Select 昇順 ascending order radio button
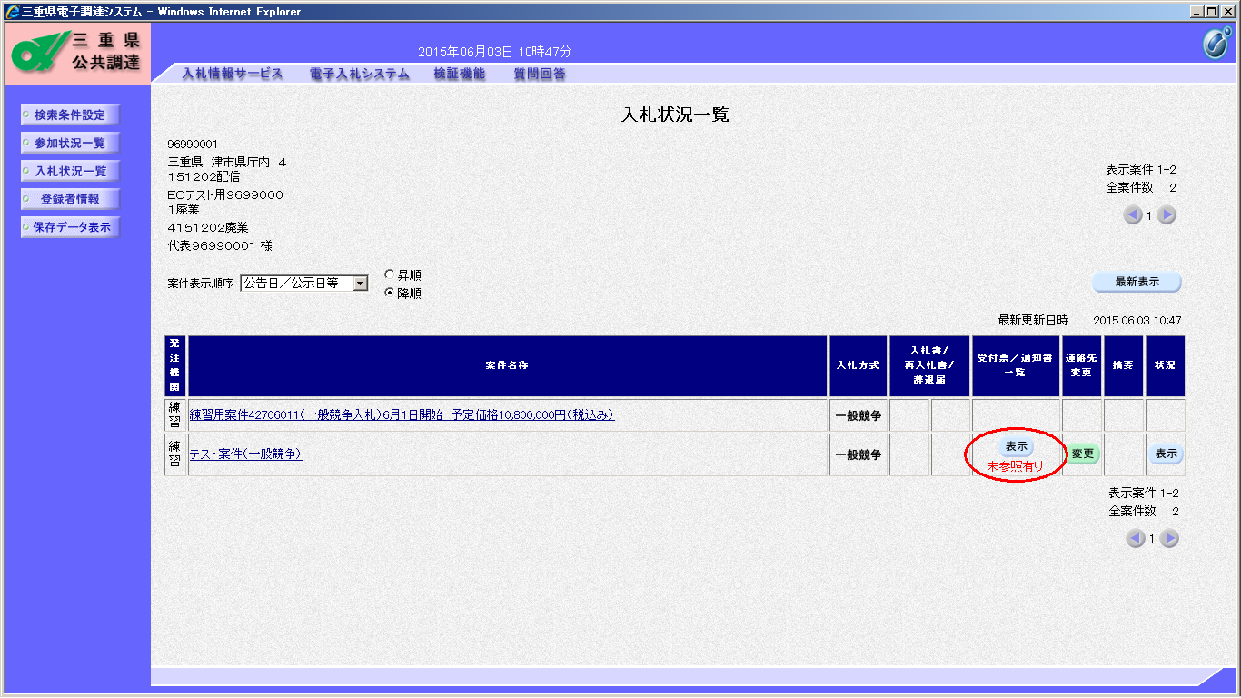This screenshot has width=1241, height=698. 390,274
